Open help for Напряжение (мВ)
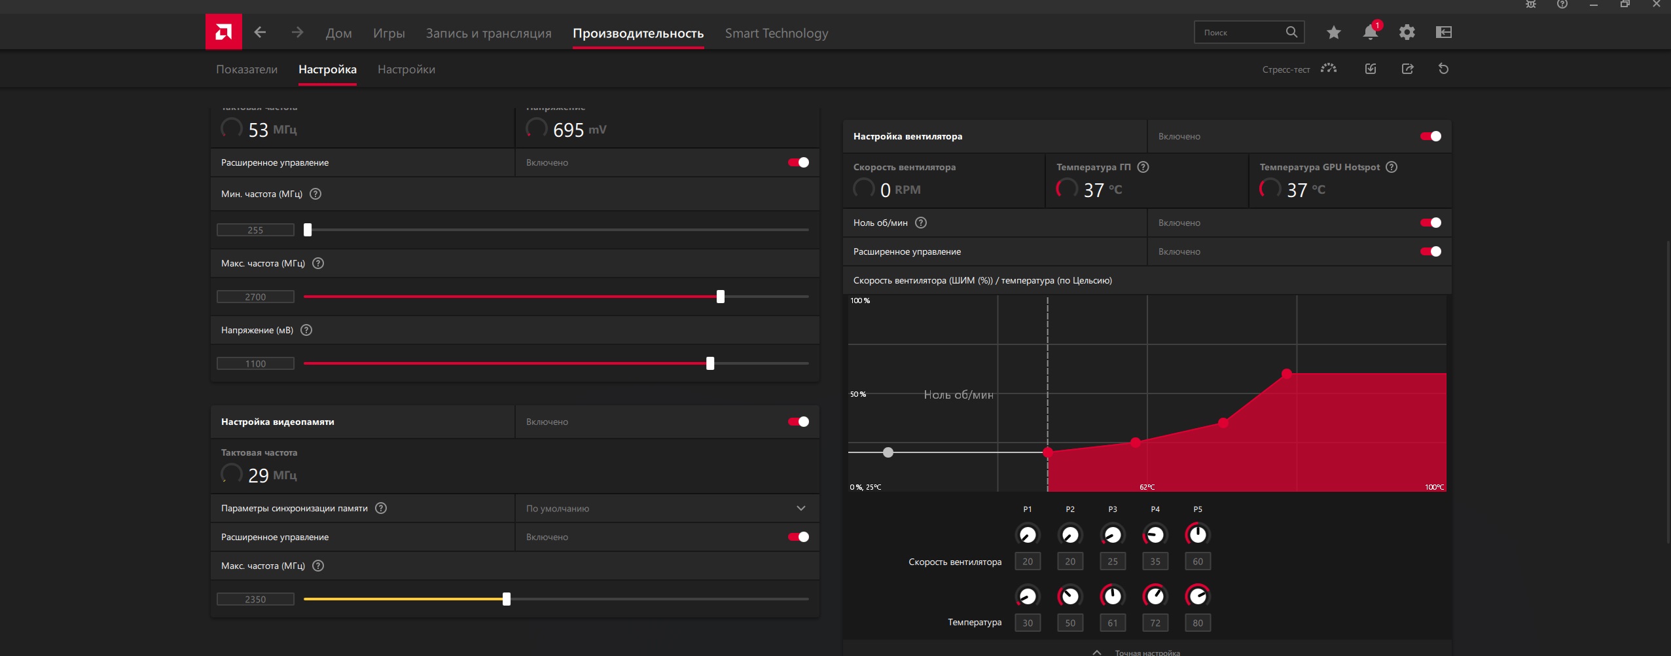The image size is (1671, 656). (x=306, y=330)
